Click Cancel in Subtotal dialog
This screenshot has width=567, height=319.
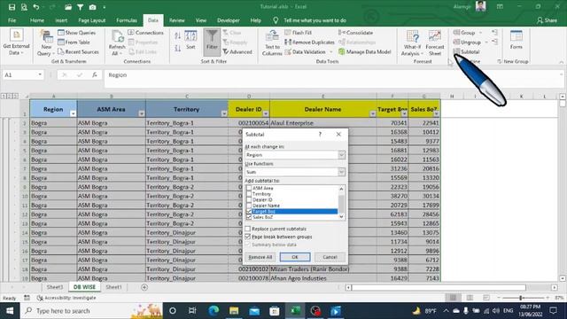pyautogui.click(x=330, y=257)
